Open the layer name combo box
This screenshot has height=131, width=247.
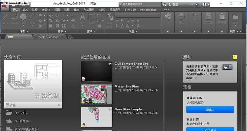[137, 15]
